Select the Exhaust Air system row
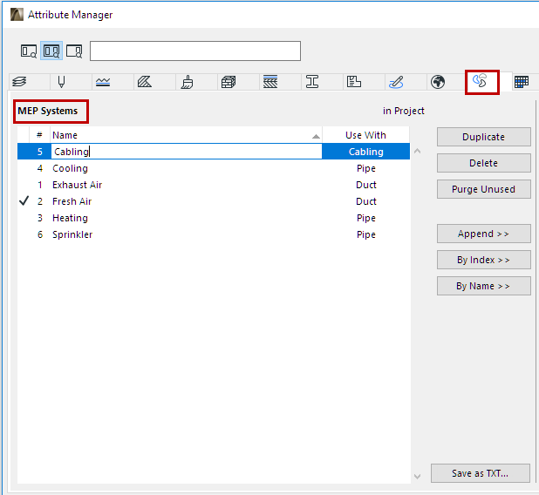The height and width of the screenshot is (495, 539). 214,185
